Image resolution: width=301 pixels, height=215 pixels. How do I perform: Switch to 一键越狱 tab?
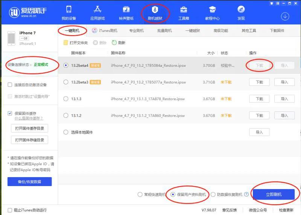click(x=193, y=30)
